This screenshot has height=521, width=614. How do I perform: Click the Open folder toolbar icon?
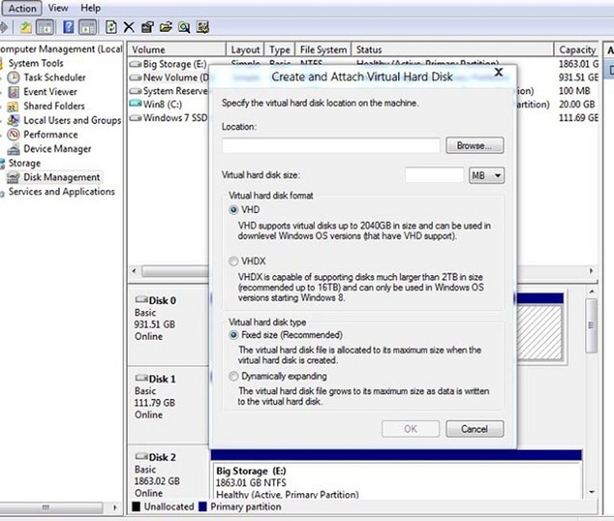(x=165, y=27)
